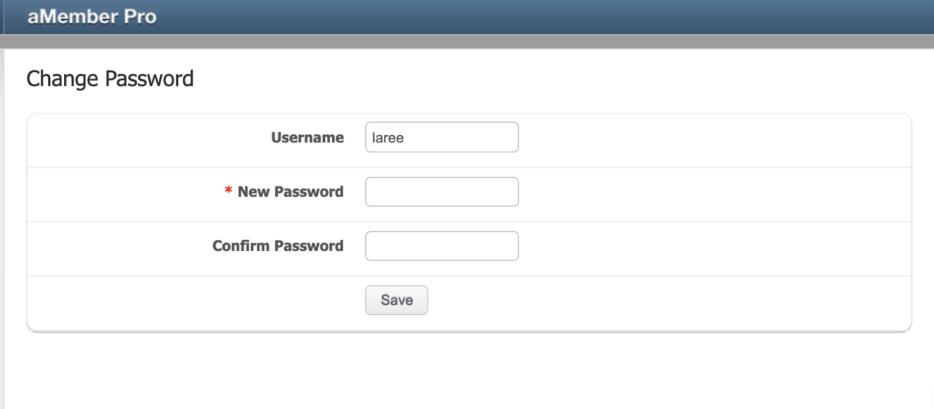The image size is (934, 409).
Task: Click the New Password label text
Action: (290, 192)
